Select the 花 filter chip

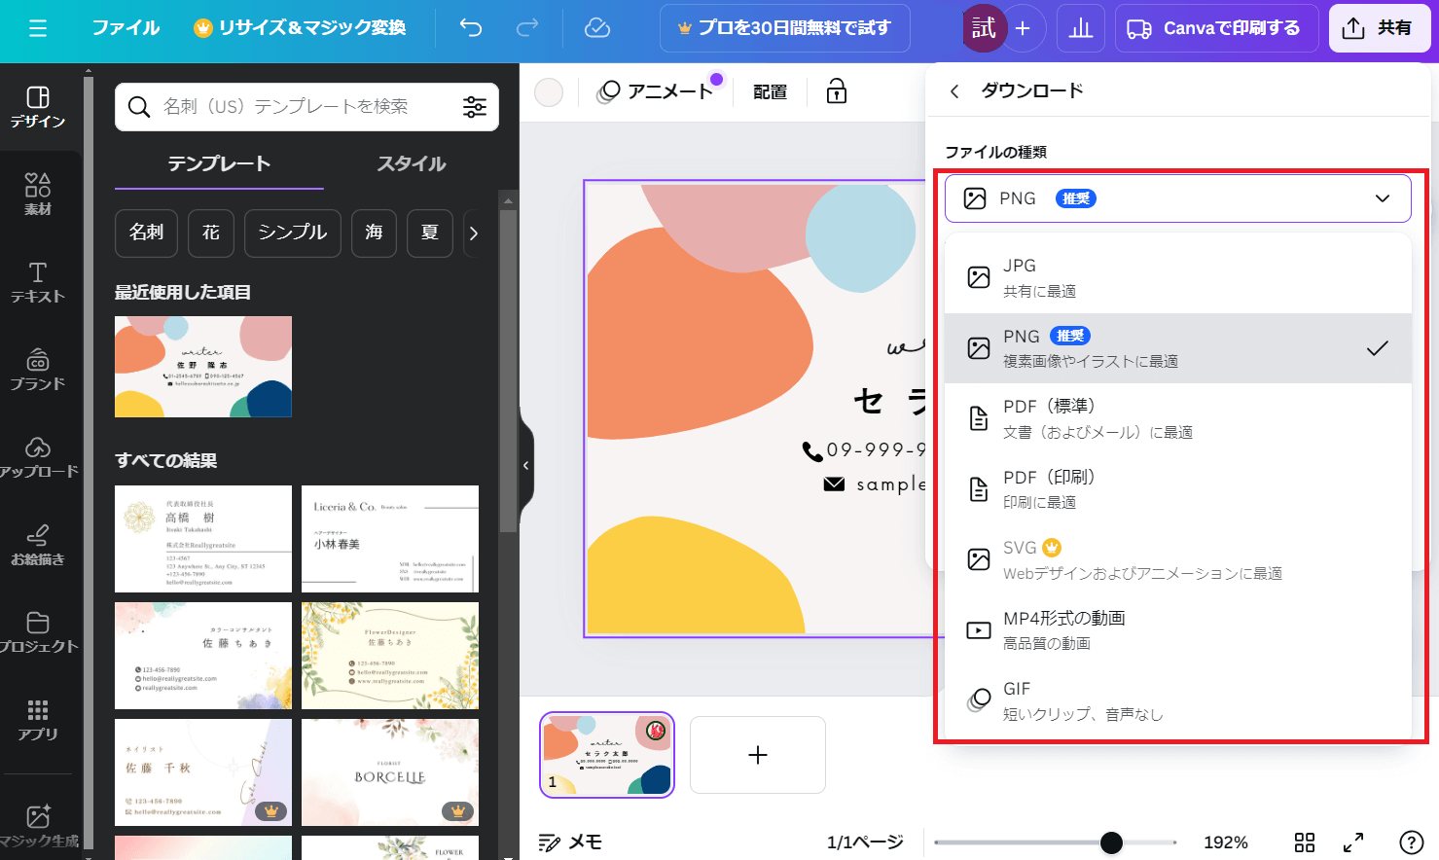tap(211, 233)
